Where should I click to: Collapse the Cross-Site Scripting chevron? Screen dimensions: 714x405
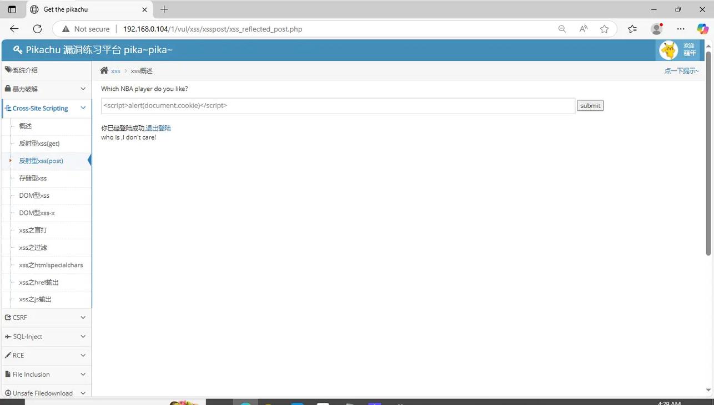click(83, 108)
